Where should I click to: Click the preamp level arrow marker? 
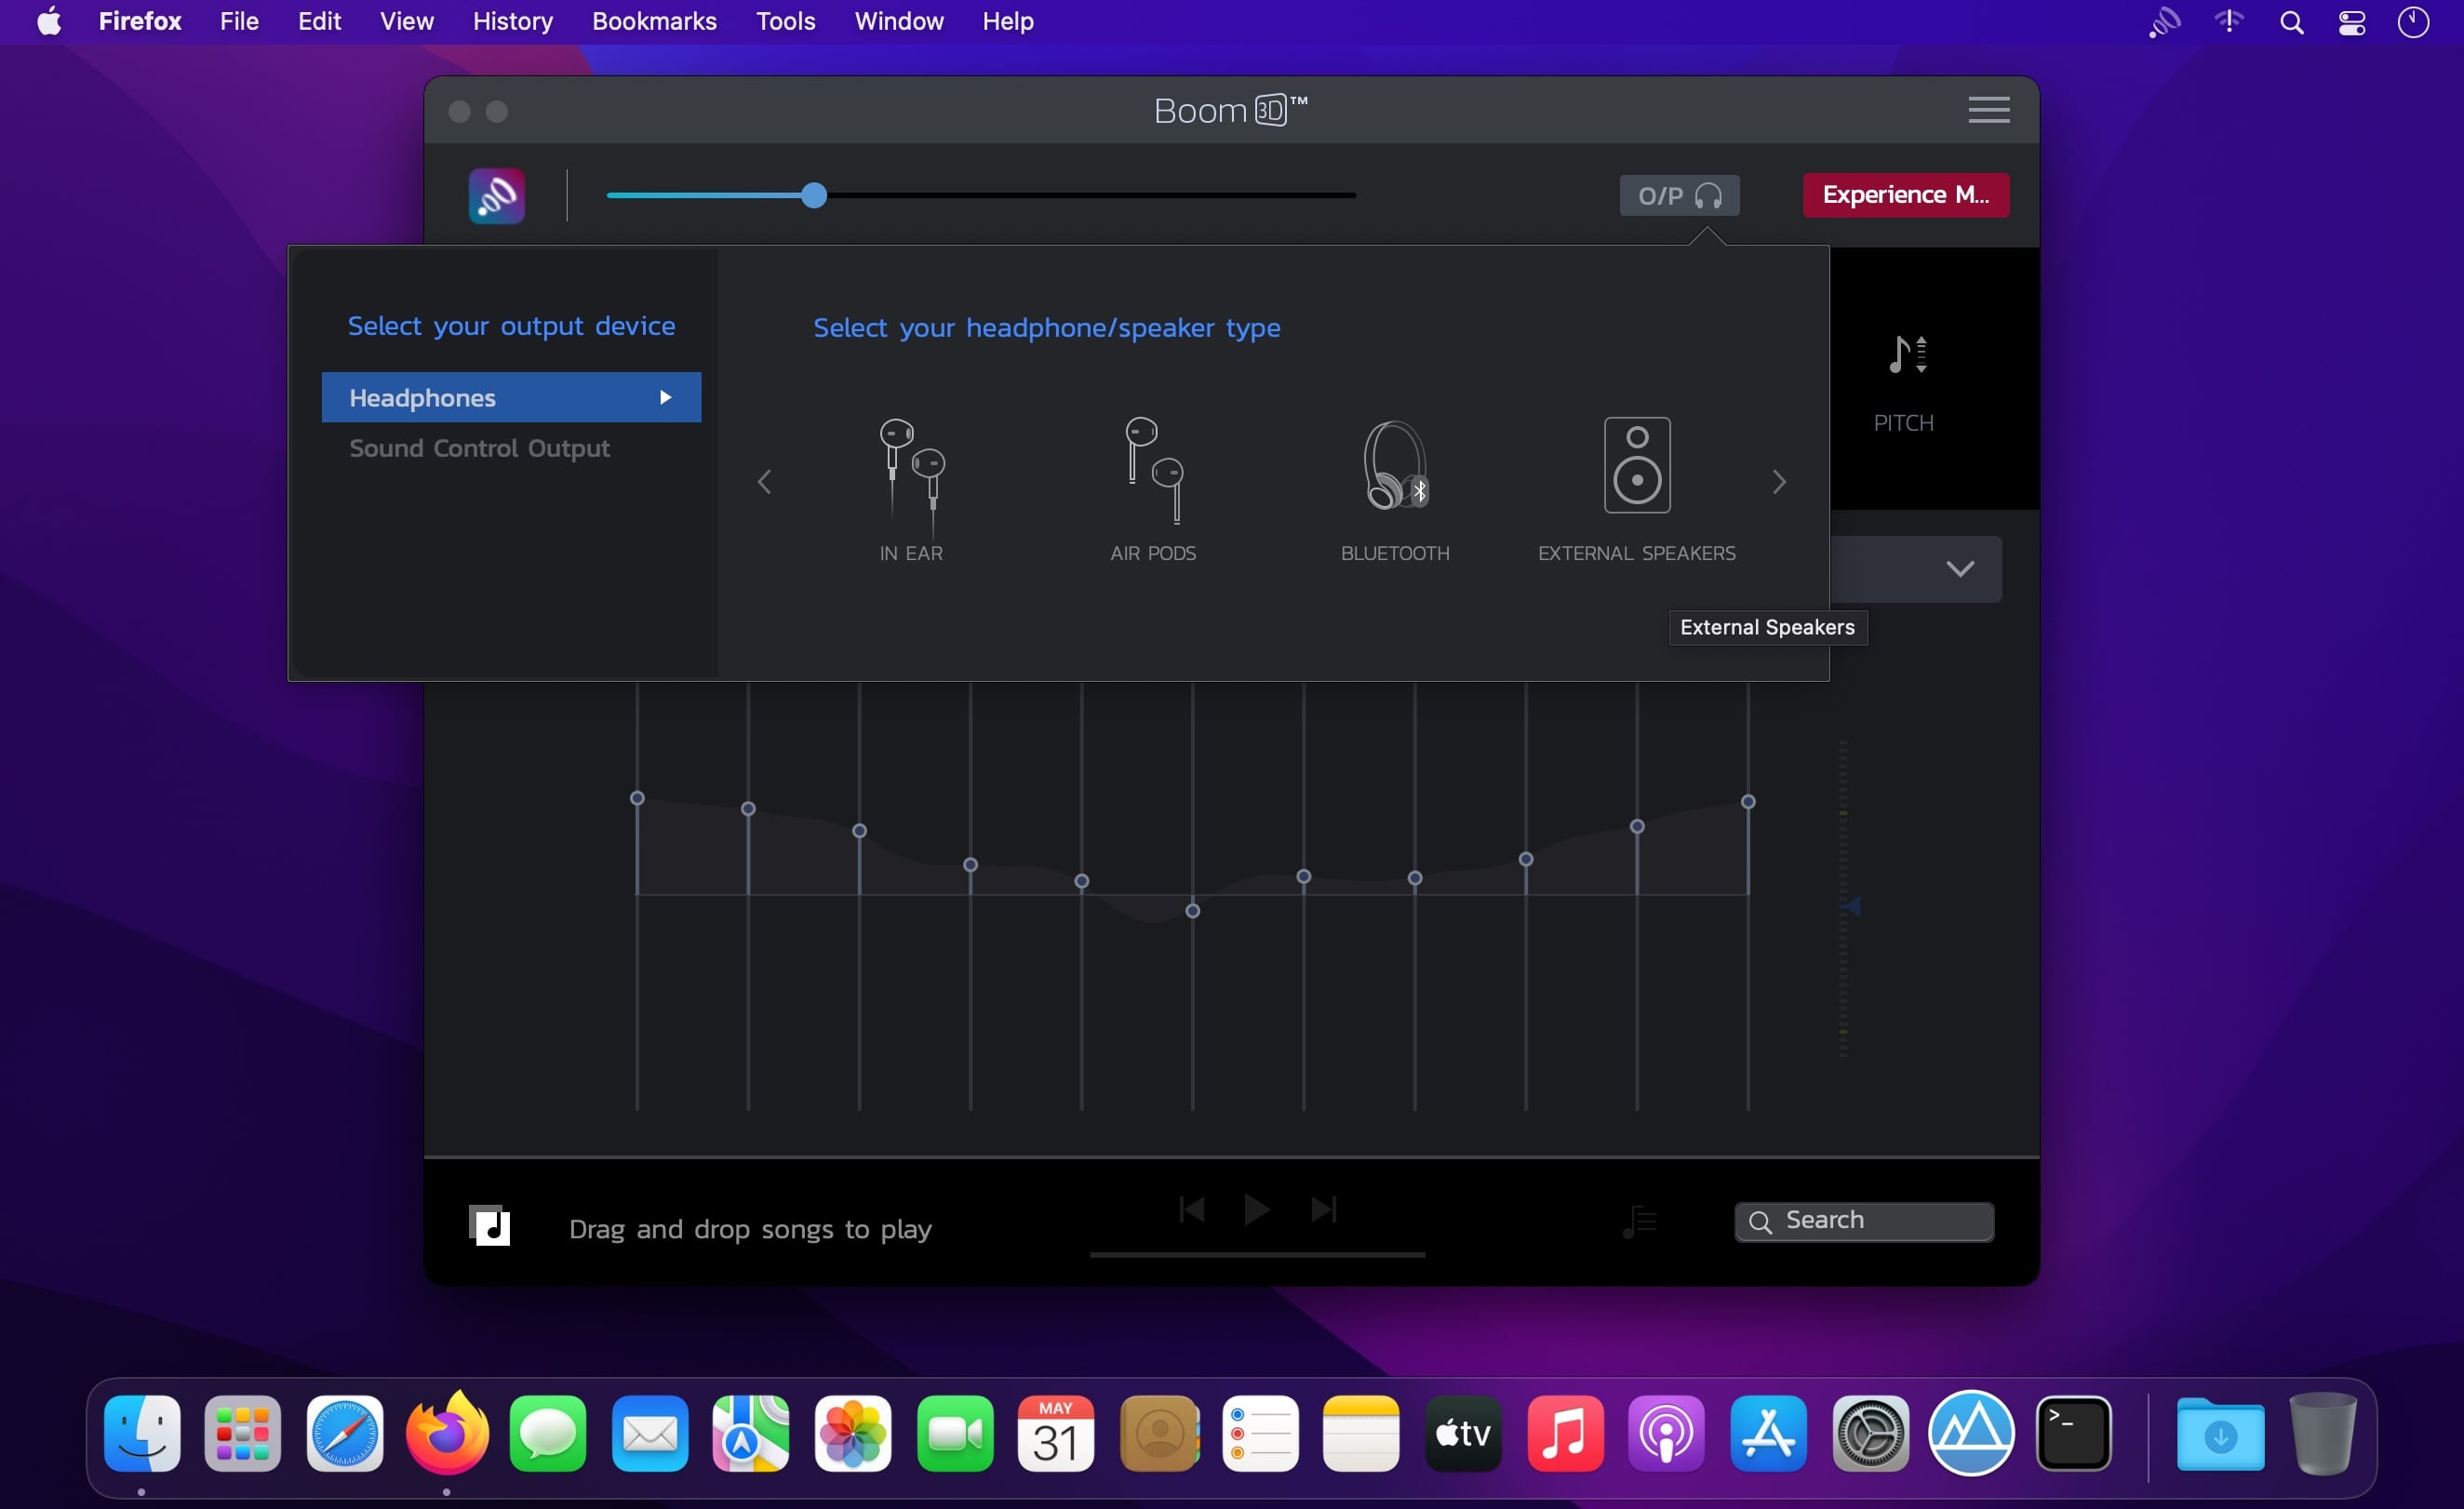pos(1852,907)
